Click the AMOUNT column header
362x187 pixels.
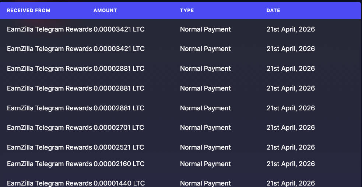(105, 10)
